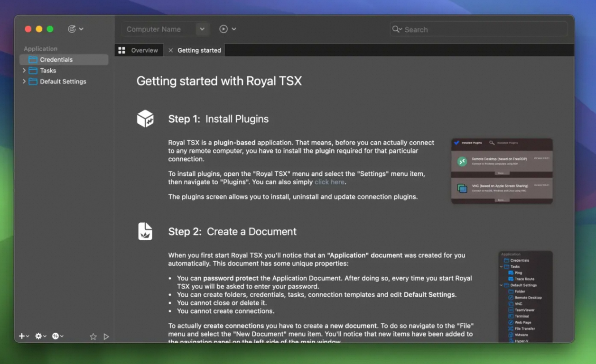The width and height of the screenshot is (596, 364).
Task: Click the gear actions icon at sidebar bottom
Action: pos(38,336)
